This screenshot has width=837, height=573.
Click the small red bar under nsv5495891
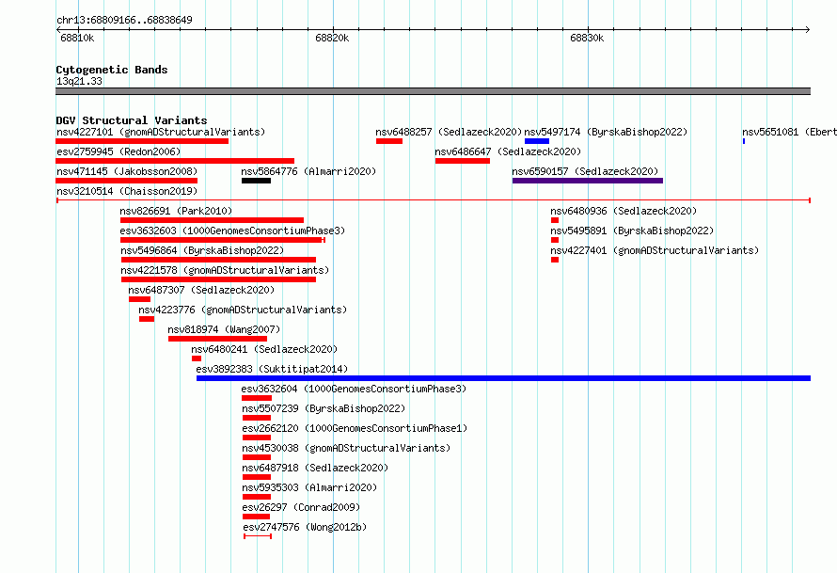click(x=555, y=240)
